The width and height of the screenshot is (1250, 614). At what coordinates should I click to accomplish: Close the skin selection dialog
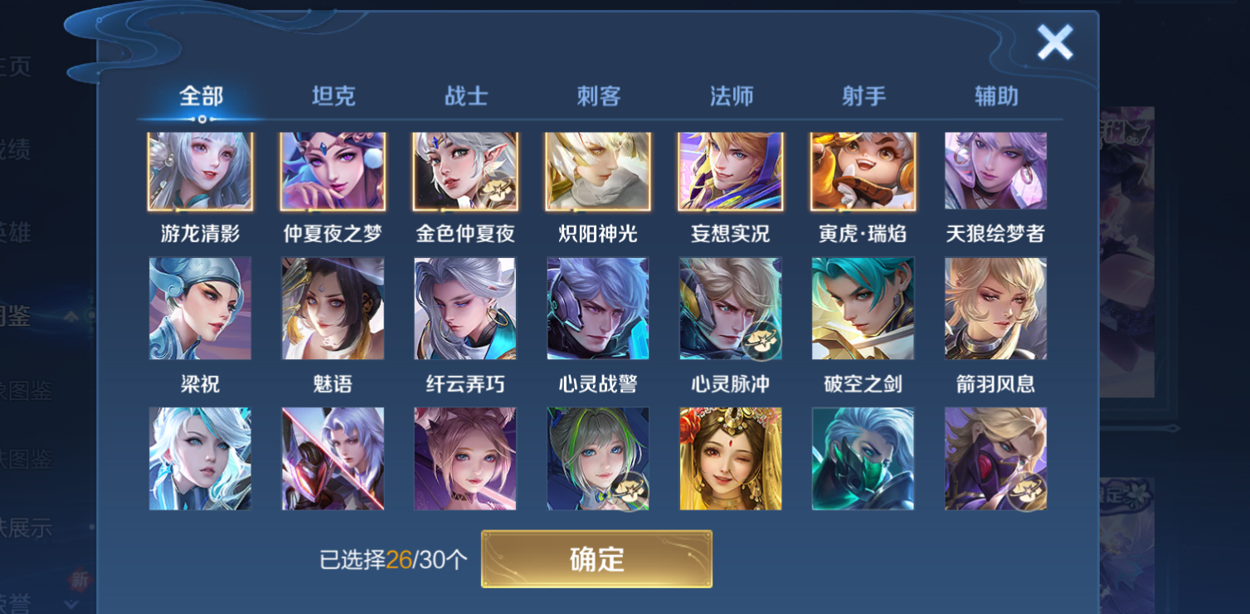point(1055,41)
